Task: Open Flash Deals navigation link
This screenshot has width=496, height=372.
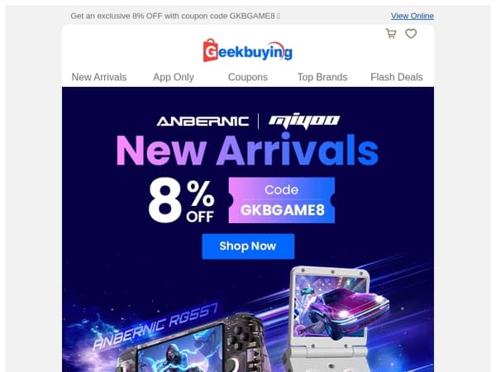Action: point(397,77)
